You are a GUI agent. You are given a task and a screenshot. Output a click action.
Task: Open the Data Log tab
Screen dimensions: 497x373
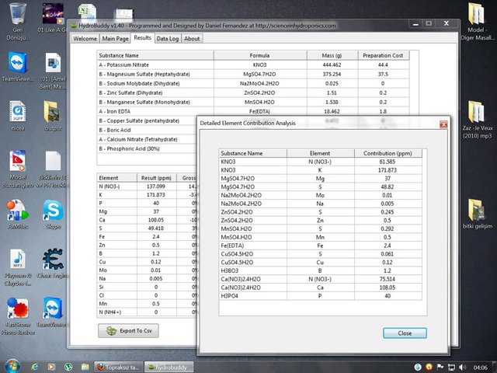[168, 39]
